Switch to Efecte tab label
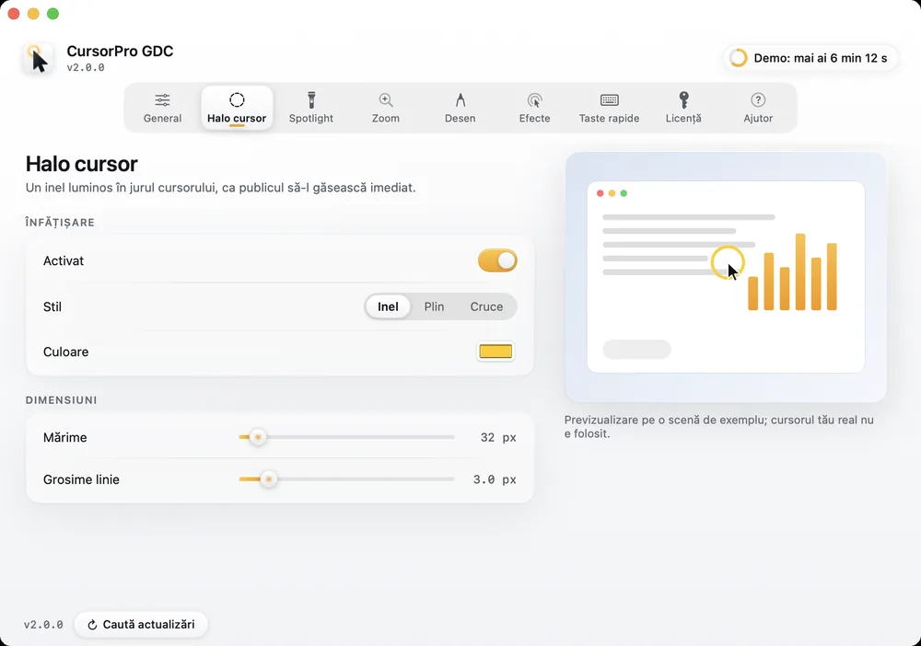The width and height of the screenshot is (921, 646). point(534,118)
